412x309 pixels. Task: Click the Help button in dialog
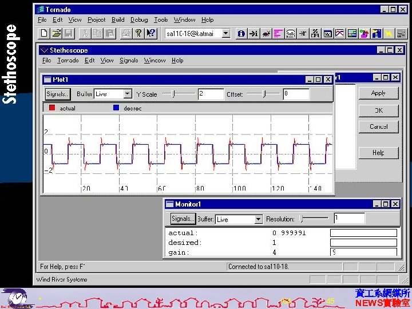pyautogui.click(x=378, y=153)
